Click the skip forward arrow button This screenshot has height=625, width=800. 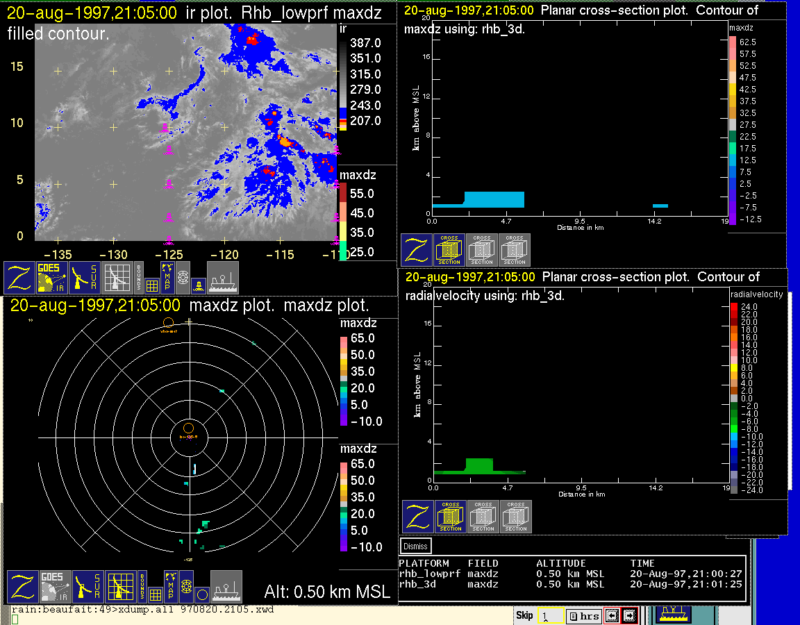tap(629, 615)
